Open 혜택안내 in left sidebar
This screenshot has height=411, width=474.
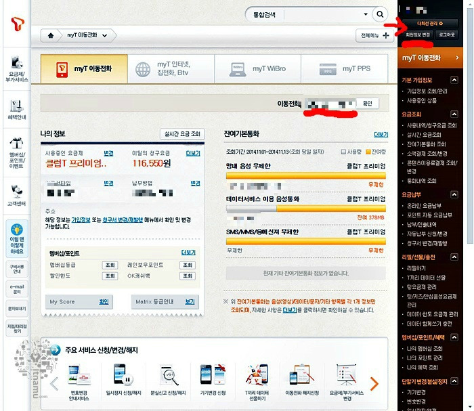pyautogui.click(x=17, y=110)
